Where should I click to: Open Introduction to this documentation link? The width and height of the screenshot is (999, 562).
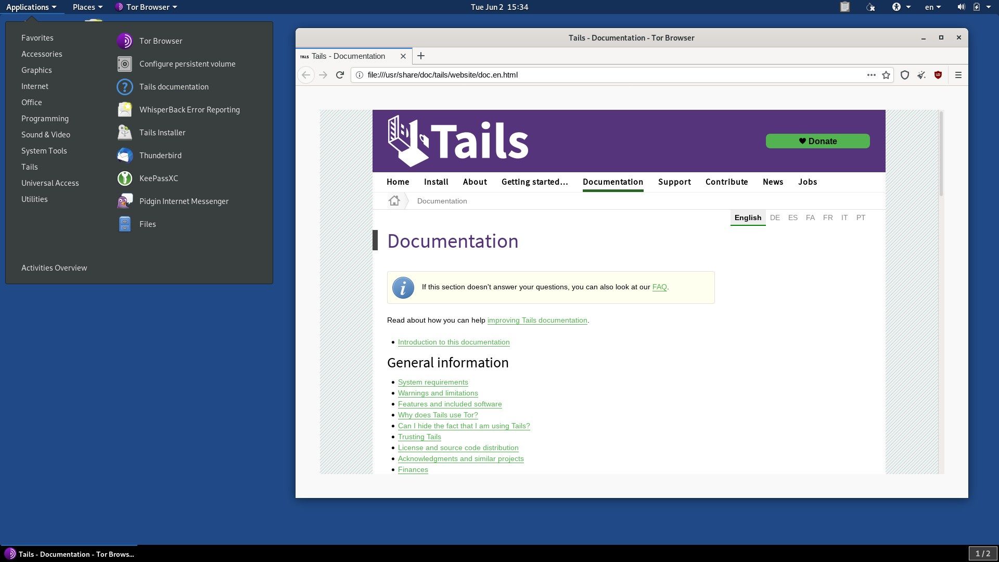[454, 342]
